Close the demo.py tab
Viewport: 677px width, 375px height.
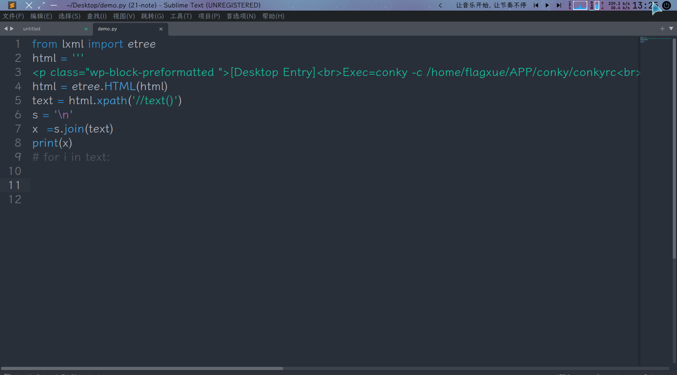click(x=161, y=29)
